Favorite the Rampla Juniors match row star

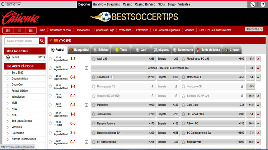pos(50,123)
